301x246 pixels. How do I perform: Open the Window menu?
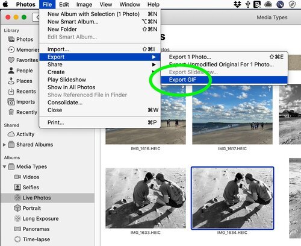tap(129, 4)
